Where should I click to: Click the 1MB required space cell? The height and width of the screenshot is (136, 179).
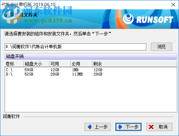[75, 70]
